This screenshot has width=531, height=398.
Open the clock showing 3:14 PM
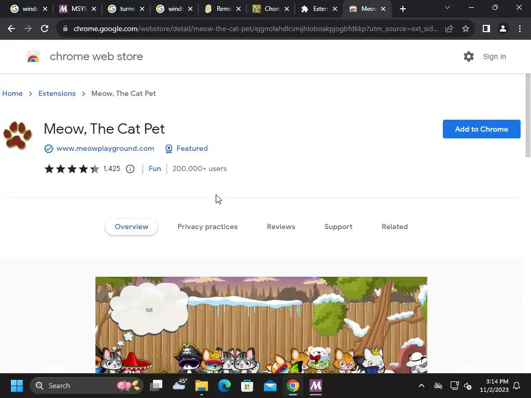[x=494, y=386]
